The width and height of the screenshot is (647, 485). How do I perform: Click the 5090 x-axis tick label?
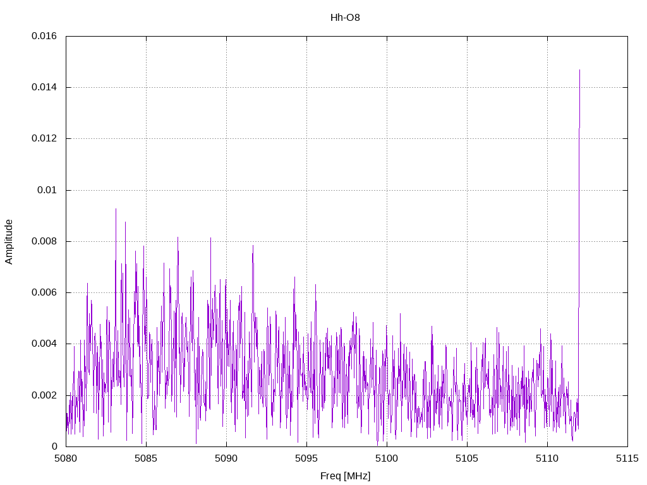pos(226,458)
